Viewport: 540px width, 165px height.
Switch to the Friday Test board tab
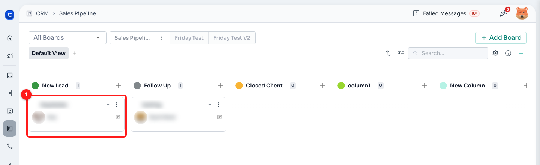[189, 38]
